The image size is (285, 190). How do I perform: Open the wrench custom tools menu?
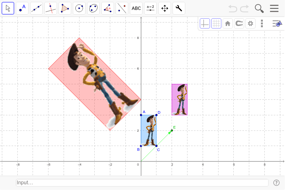pos(179,8)
